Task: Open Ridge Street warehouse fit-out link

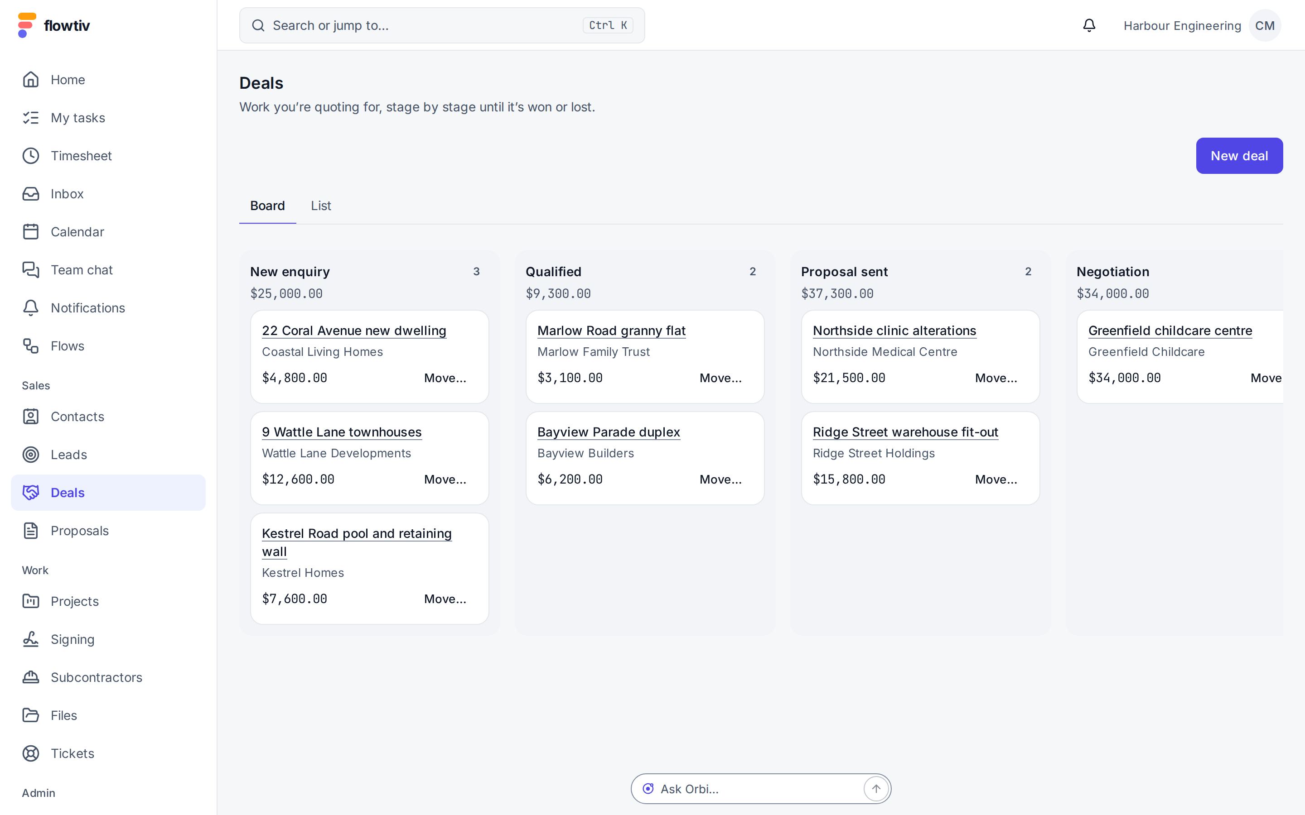Action: (x=905, y=432)
